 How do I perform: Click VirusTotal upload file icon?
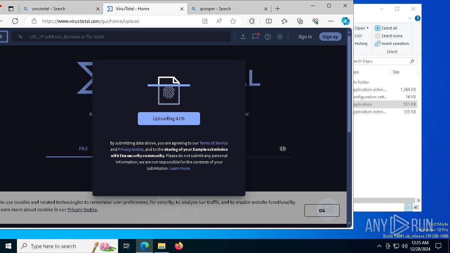coord(243,37)
